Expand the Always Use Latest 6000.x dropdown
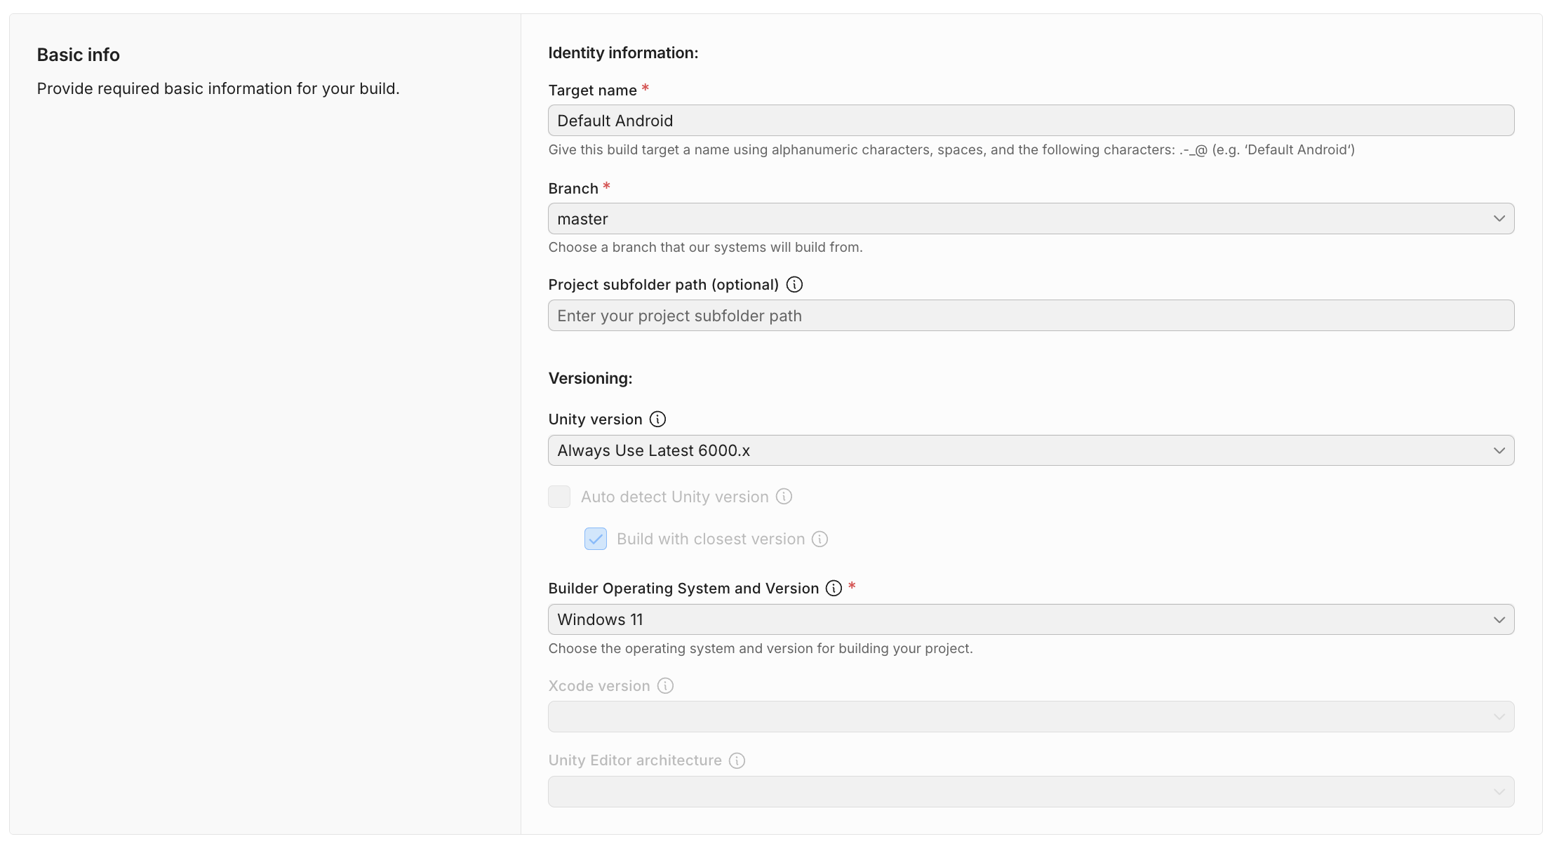 click(1030, 450)
